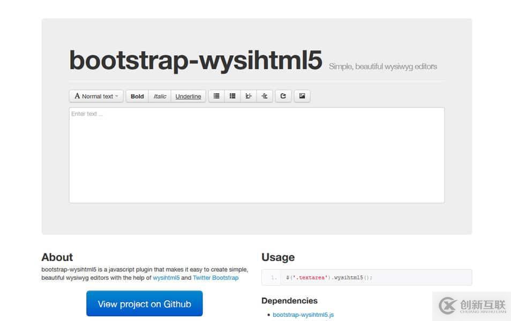Open the wysihtml5 link in About
Viewport: 511px width, 321px height.
click(166, 278)
